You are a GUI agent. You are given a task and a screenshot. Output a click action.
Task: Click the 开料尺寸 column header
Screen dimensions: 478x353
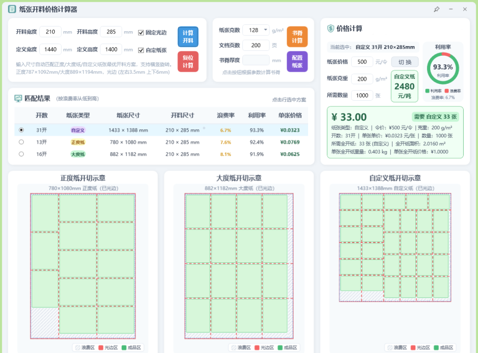coord(182,116)
